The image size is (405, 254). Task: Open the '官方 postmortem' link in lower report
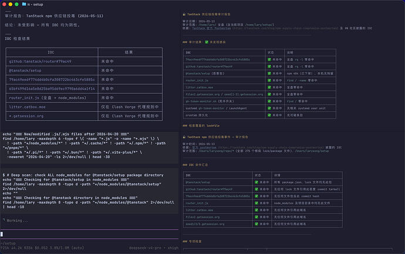[204, 147]
